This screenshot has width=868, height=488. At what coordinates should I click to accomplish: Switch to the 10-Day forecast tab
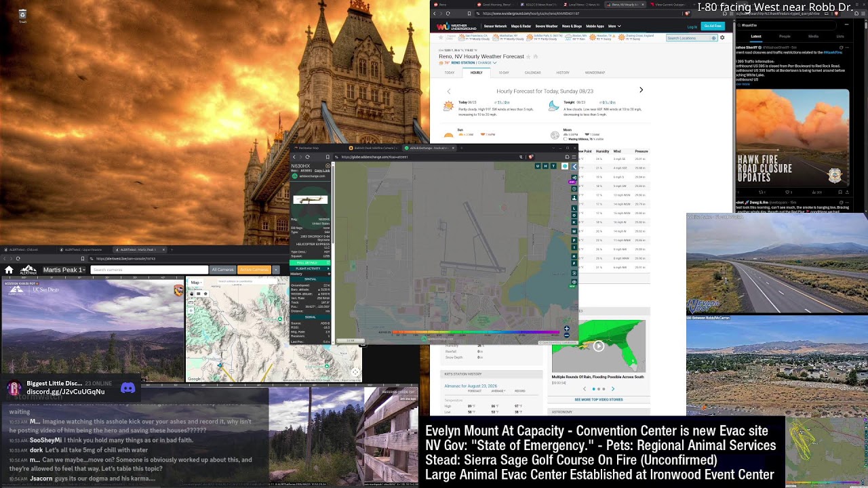click(x=504, y=73)
